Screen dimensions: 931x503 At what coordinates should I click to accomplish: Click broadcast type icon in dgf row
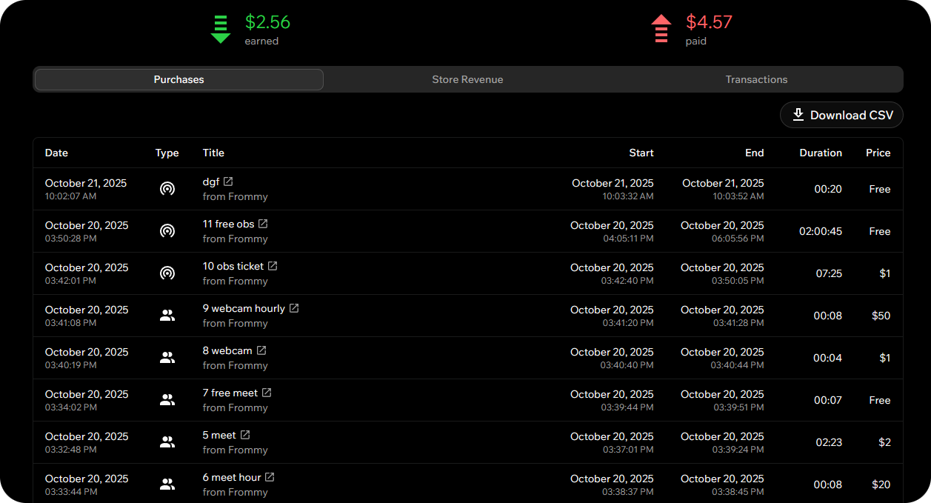167,189
